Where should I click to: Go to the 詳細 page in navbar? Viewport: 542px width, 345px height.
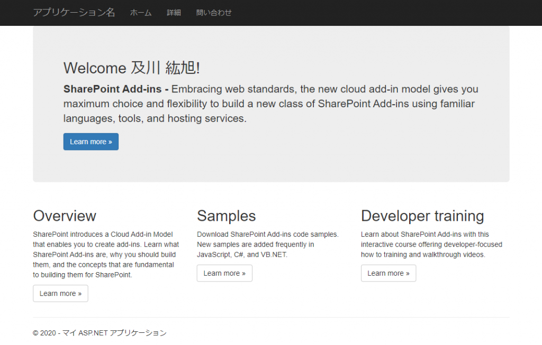click(174, 13)
